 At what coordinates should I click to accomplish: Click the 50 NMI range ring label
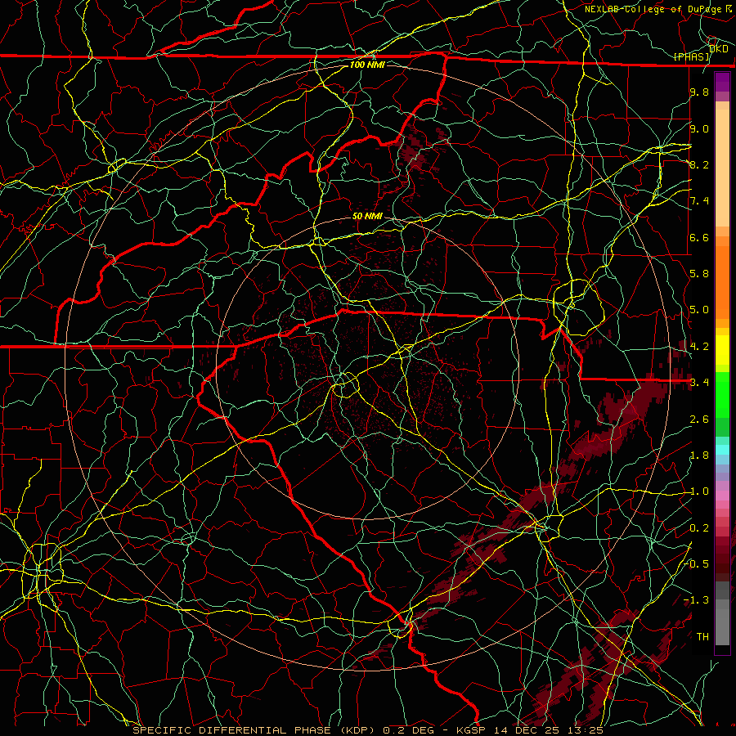367,216
